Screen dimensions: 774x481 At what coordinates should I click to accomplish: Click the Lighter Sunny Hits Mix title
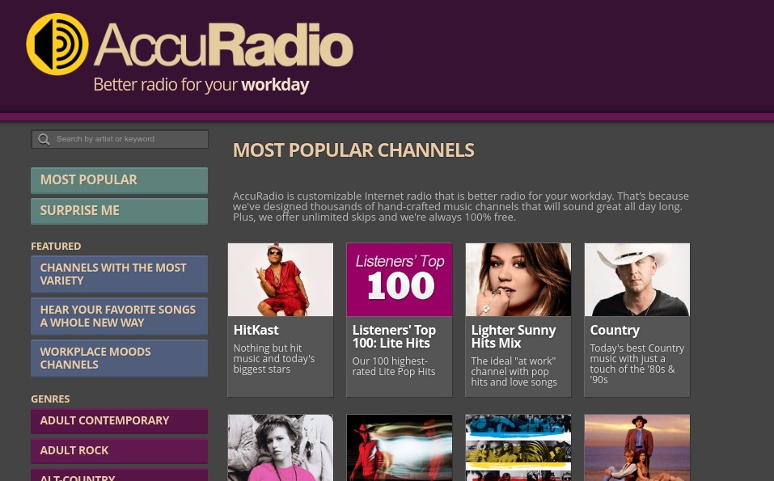tap(514, 336)
